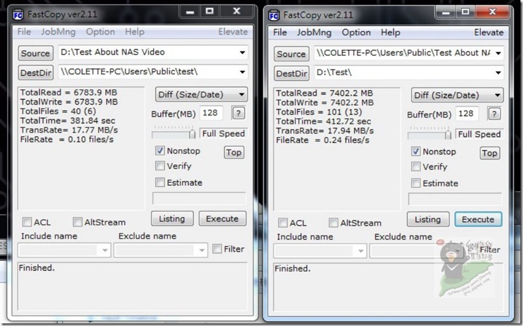This screenshot has height=326, width=523.
Task: Click Elevate in right window menu bar
Action: click(489, 32)
